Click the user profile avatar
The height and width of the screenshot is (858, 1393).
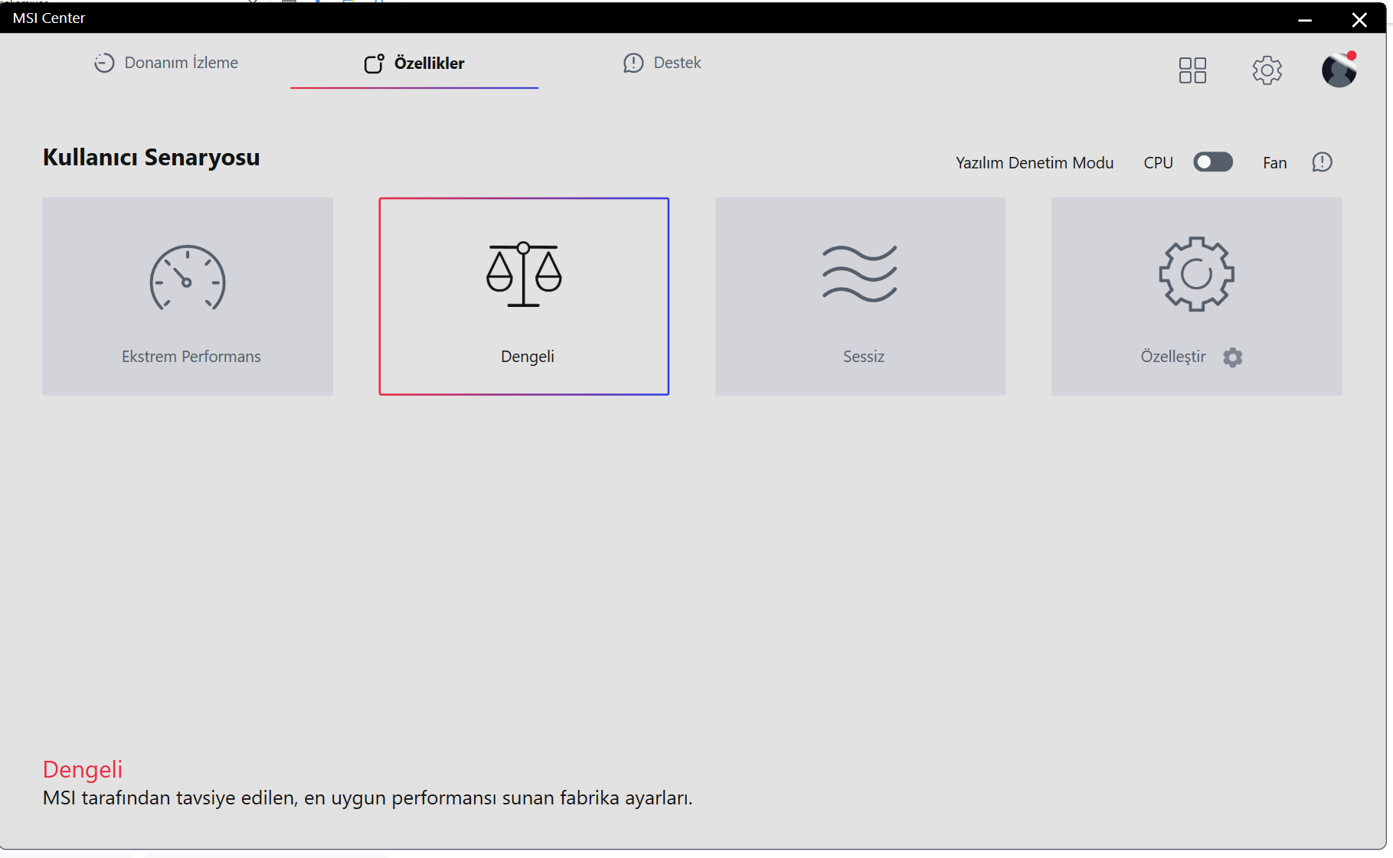click(x=1339, y=70)
